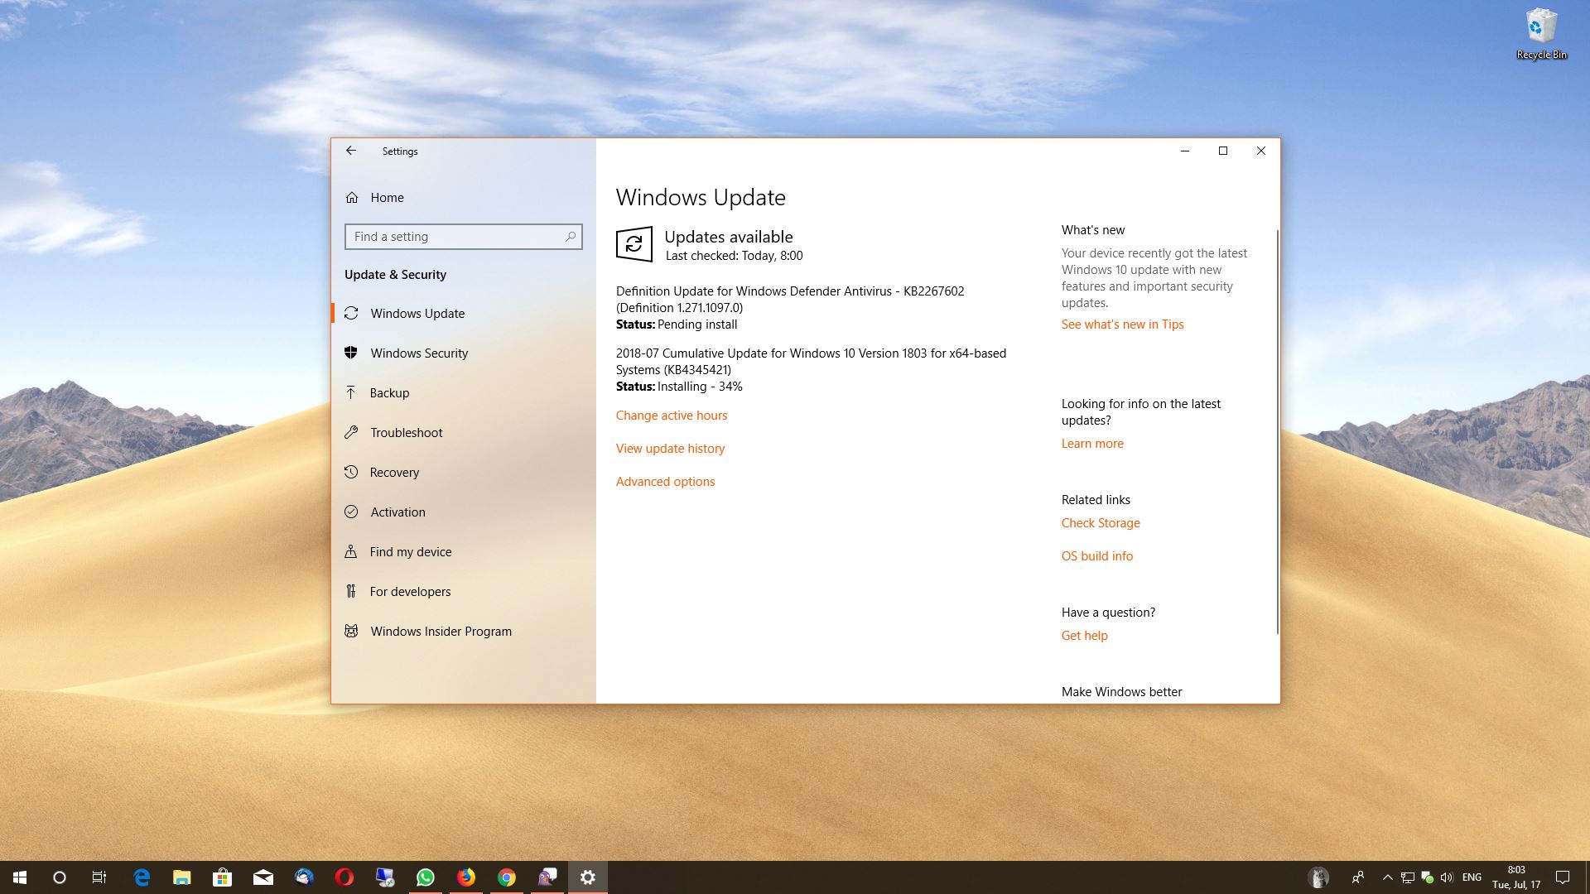
Task: Click the Settings window vertical scrollbar
Action: (1277, 432)
